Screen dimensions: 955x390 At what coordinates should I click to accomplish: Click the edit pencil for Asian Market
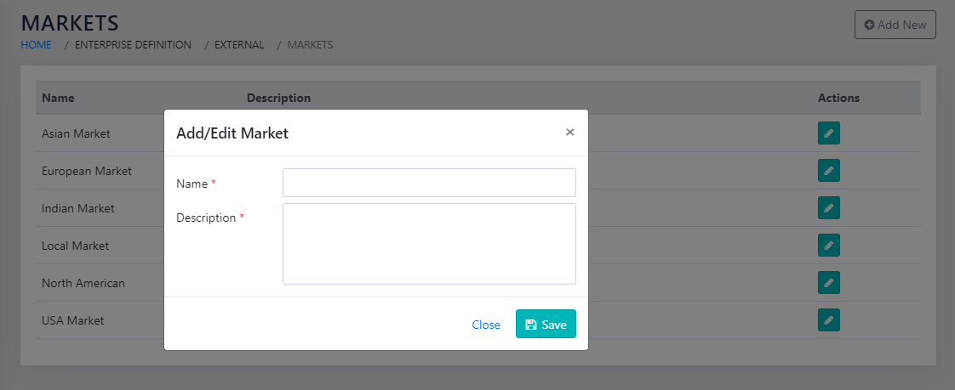(x=828, y=133)
